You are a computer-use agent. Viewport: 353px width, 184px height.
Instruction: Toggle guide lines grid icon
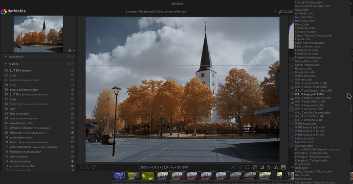[283, 167]
